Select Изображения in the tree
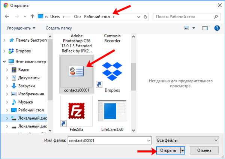Image resolution: width=225 pixels, height=159 pixels. coord(31,94)
